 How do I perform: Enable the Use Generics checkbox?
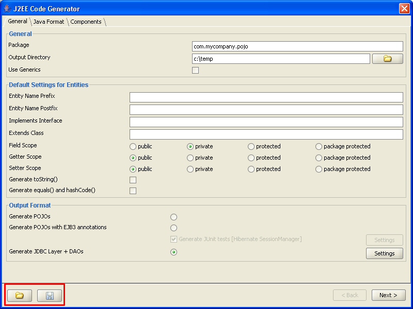(195, 70)
